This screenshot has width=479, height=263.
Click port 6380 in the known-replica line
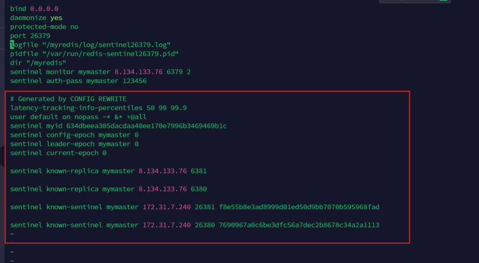point(198,189)
